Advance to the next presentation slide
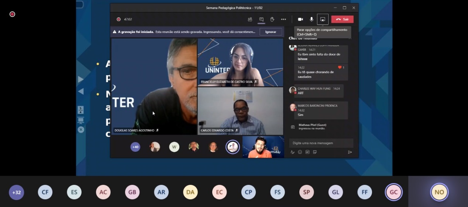This screenshot has width=468, height=207. point(81,80)
